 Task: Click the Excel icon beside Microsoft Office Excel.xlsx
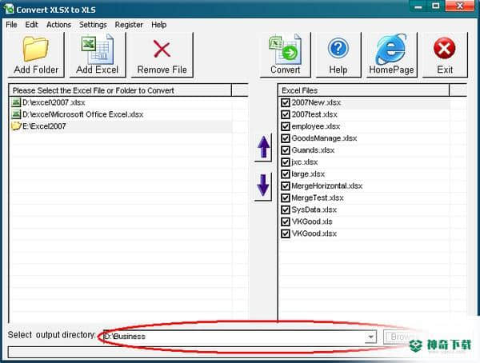(16, 114)
